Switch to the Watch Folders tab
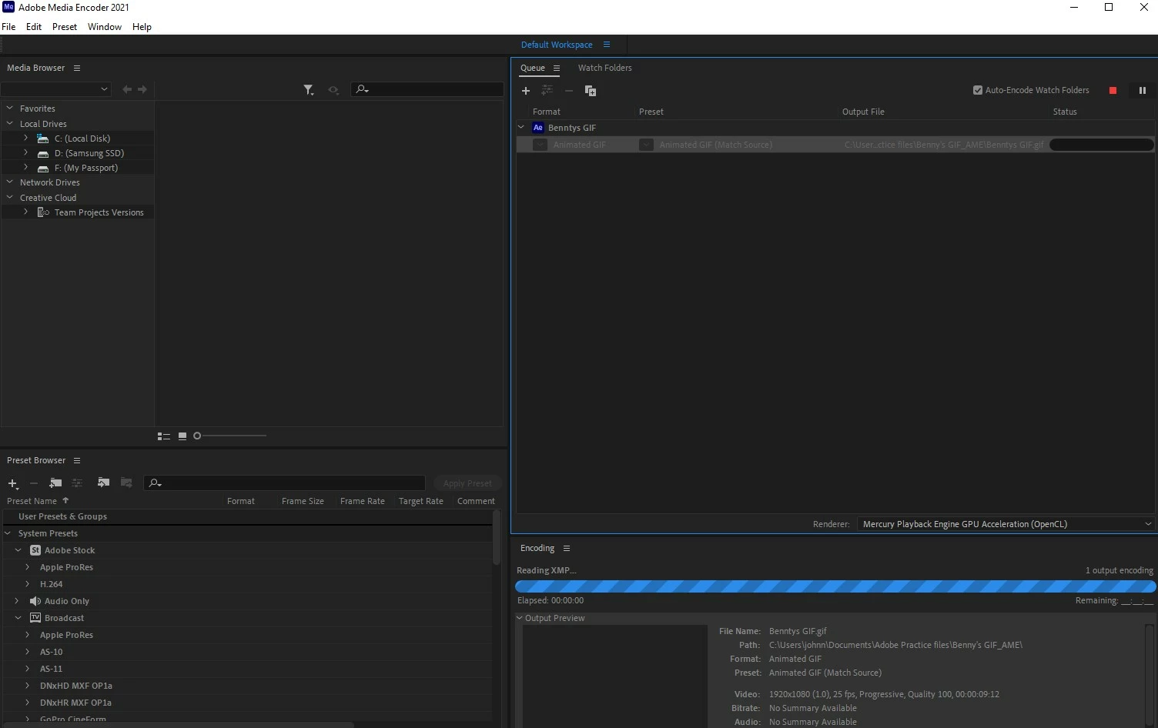The image size is (1158, 728). tap(605, 68)
